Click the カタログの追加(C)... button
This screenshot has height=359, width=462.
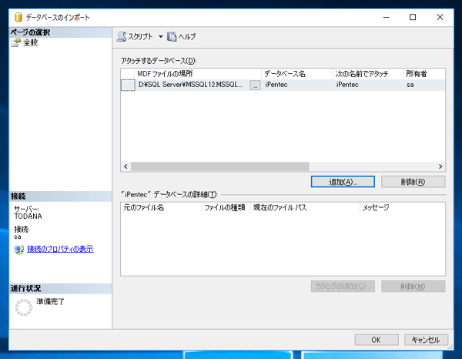pyautogui.click(x=343, y=286)
